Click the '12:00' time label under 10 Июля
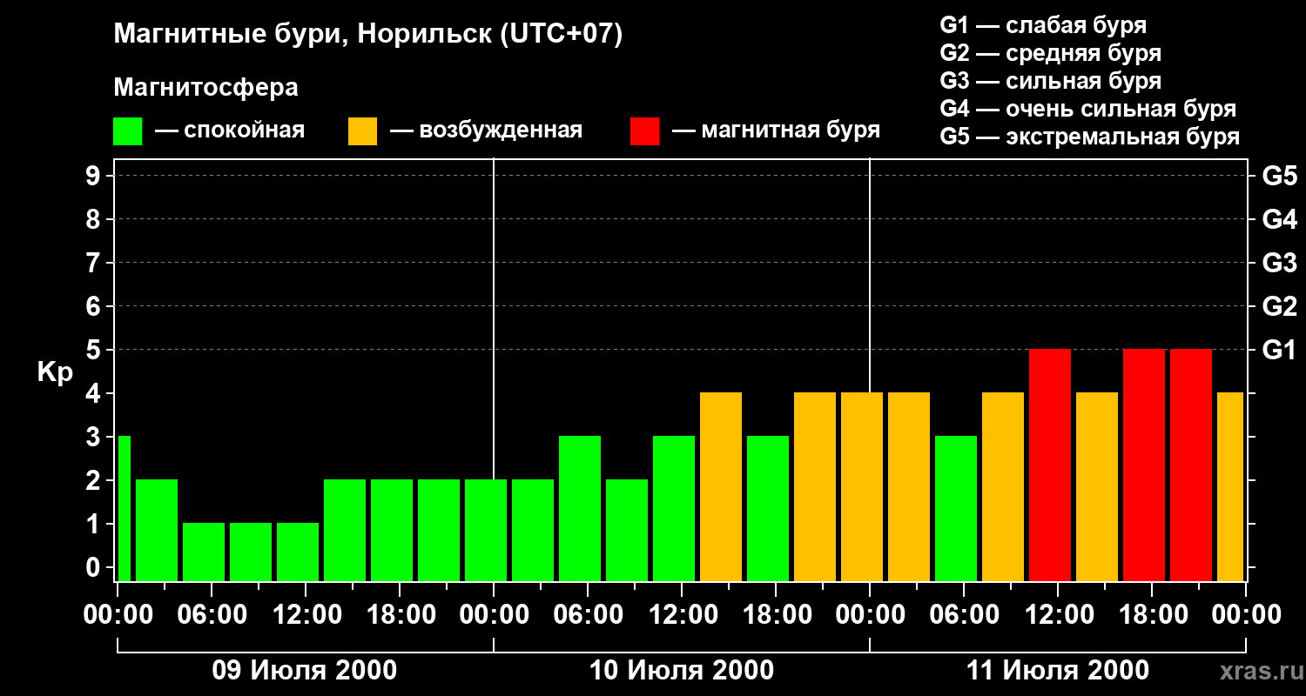The width and height of the screenshot is (1306, 696). tap(682, 614)
